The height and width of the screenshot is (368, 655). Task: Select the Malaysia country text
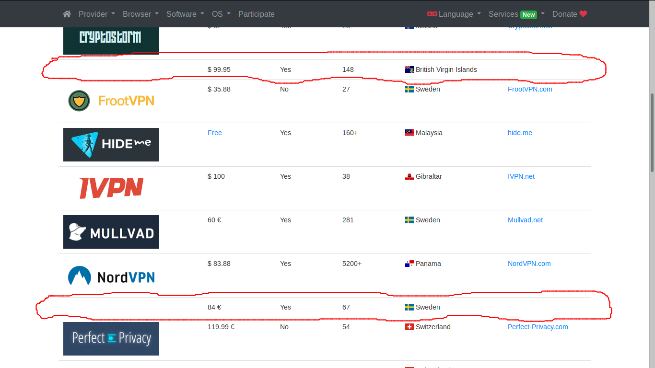[429, 133]
